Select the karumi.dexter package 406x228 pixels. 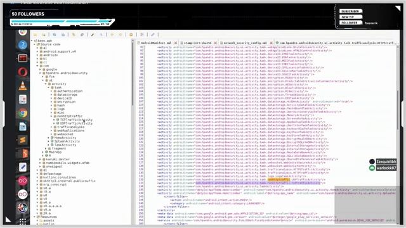[58, 160]
